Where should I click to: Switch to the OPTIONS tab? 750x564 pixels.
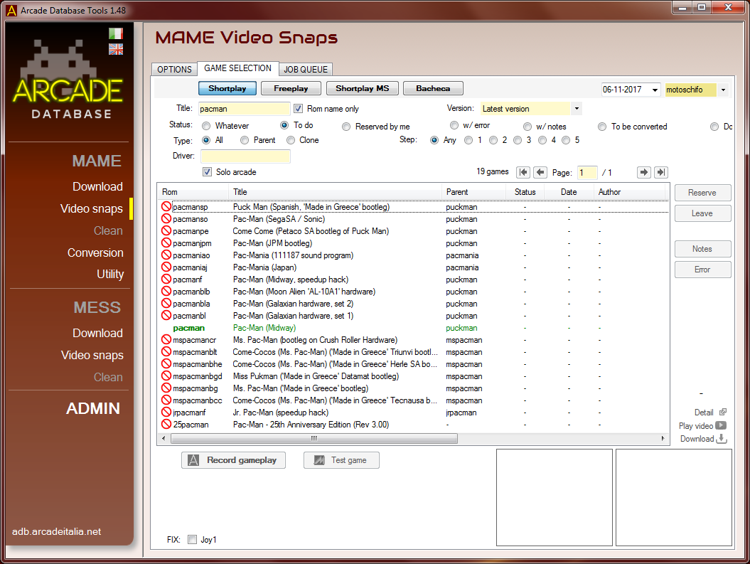pos(175,70)
